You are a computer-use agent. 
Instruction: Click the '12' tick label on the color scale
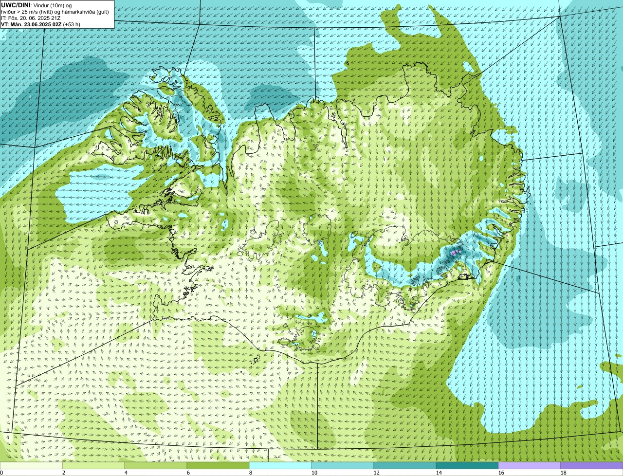click(x=377, y=473)
